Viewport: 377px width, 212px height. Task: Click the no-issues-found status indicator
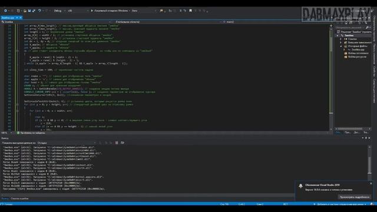(31, 133)
